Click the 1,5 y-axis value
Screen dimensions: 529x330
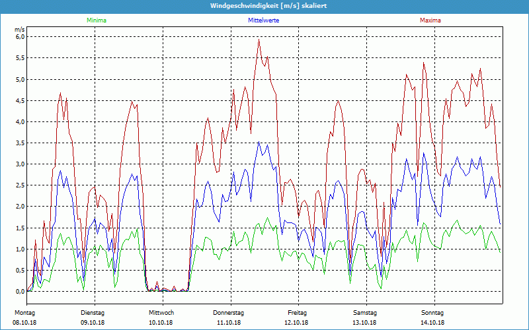click(x=20, y=228)
